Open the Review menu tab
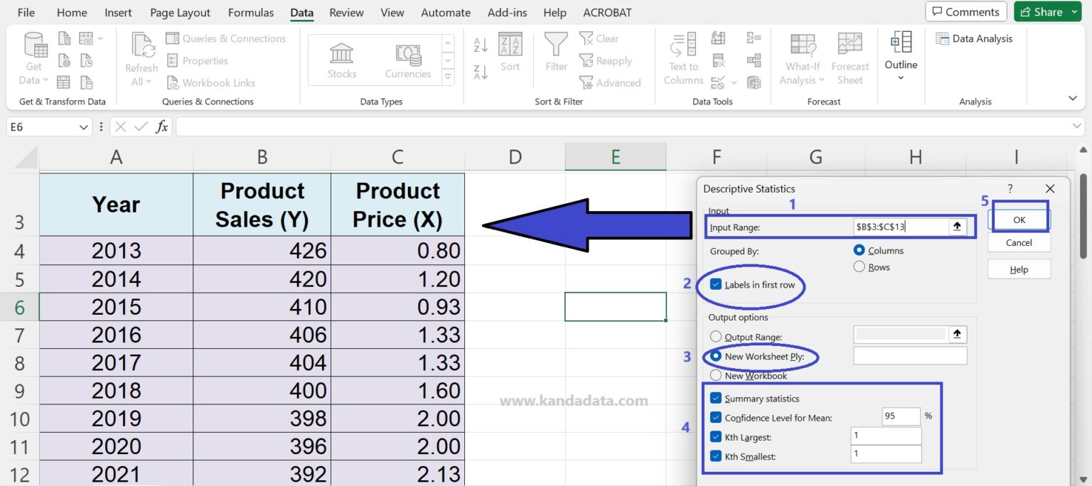The image size is (1092, 486). coord(346,12)
